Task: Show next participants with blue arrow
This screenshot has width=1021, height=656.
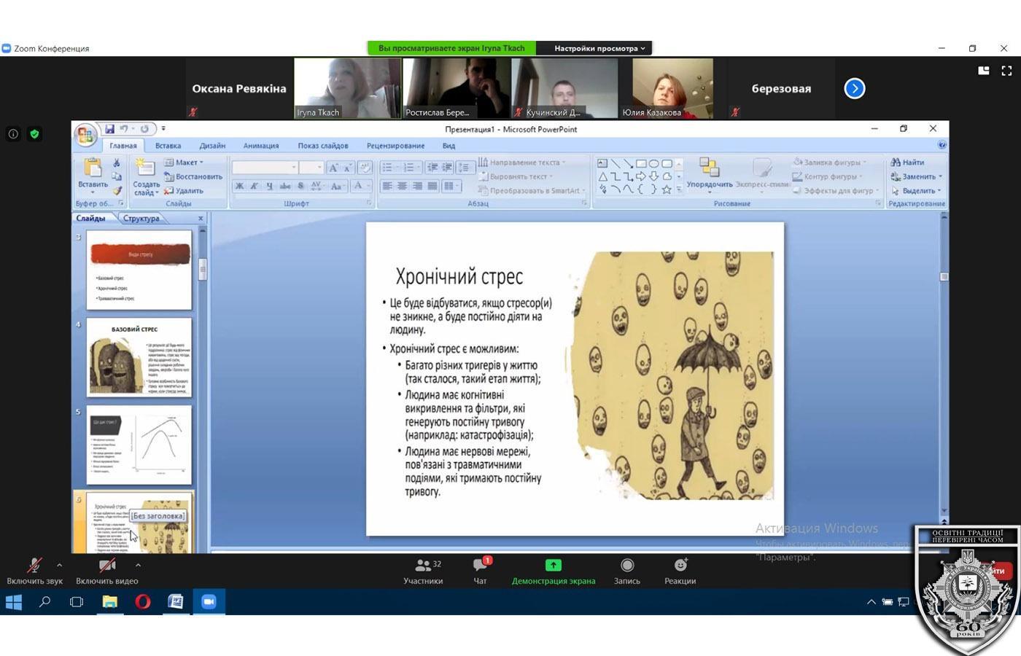Action: (854, 89)
